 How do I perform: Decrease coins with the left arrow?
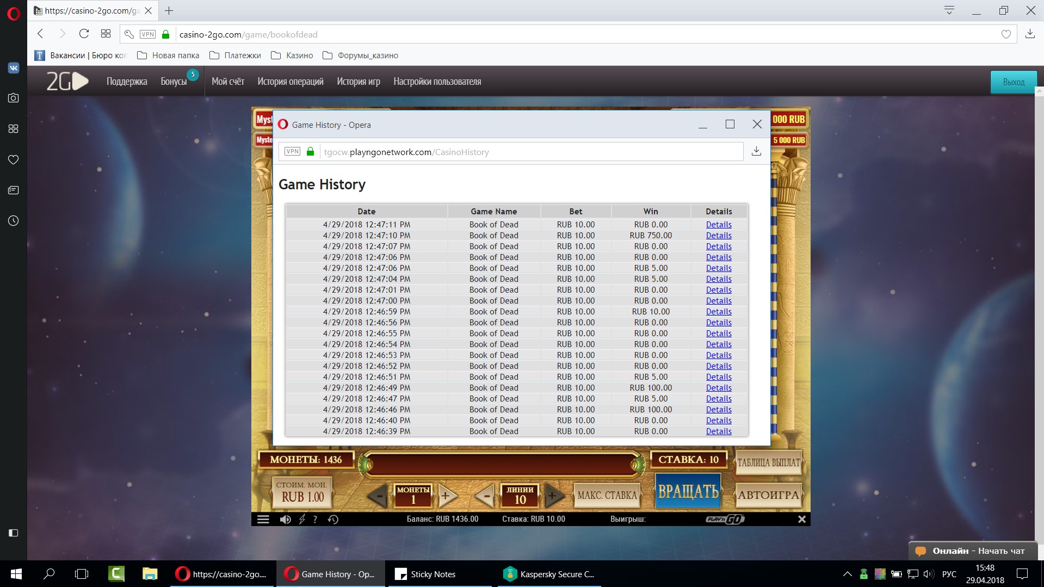(377, 495)
